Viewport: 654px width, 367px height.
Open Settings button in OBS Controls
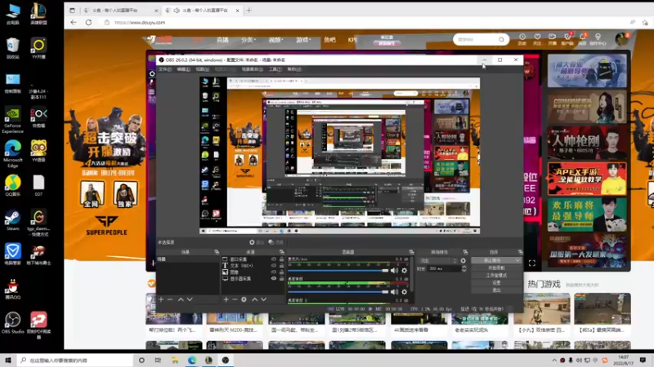(x=496, y=283)
